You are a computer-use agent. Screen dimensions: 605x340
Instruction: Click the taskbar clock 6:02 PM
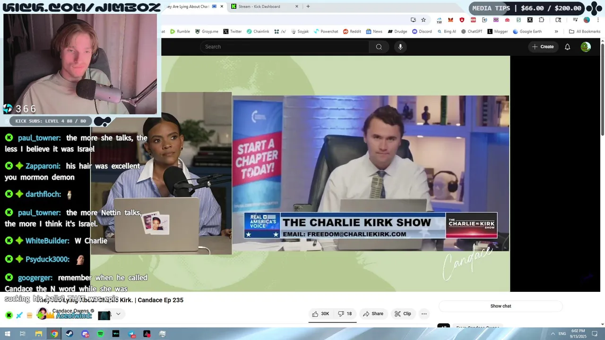pos(578,334)
